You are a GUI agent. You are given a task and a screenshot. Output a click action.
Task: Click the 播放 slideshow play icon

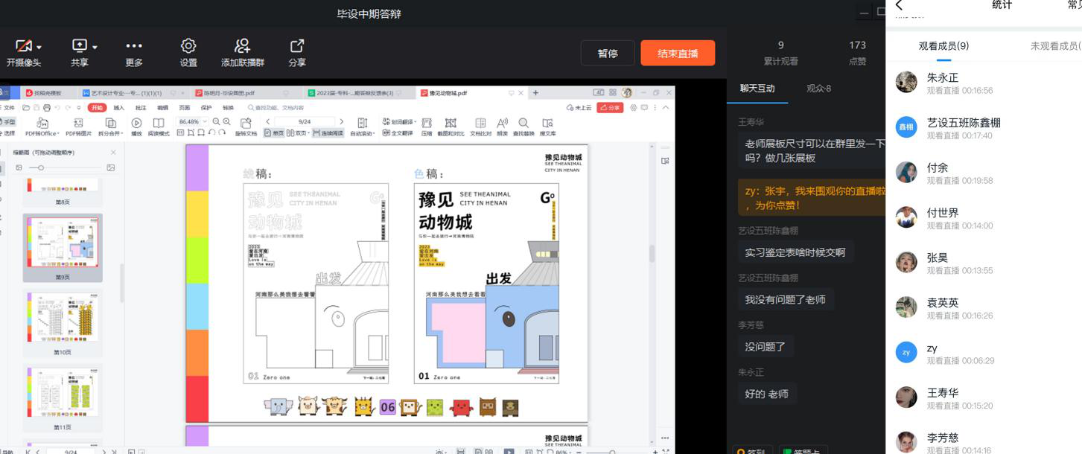click(x=136, y=123)
